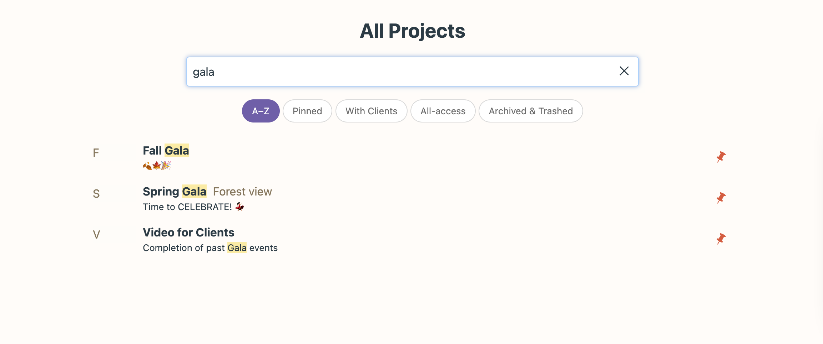823x344 pixels.
Task: Unpin the Fall Gala project
Action: tap(721, 157)
